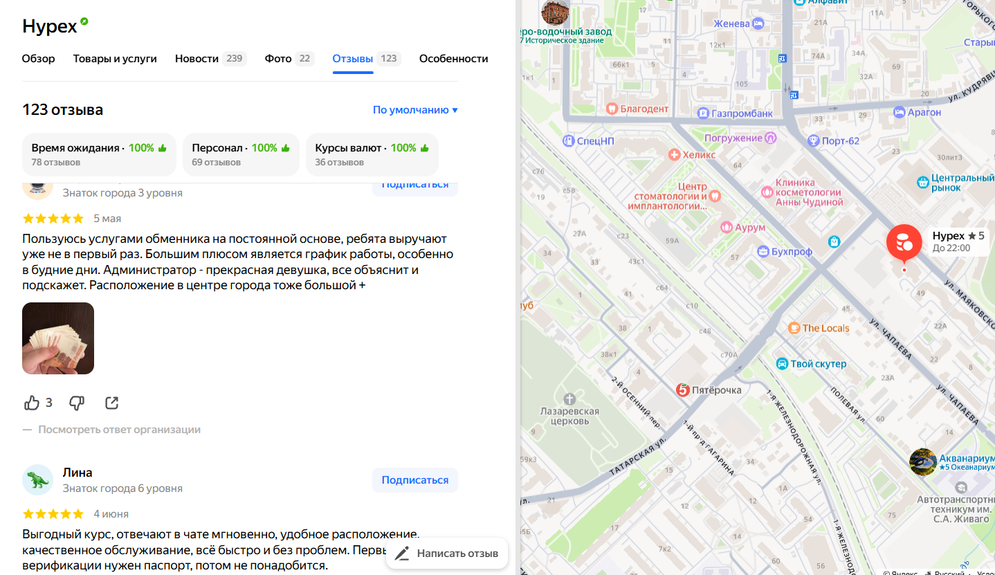The width and height of the screenshot is (995, 575).
Task: Open the Товары и услуги tab
Action: [x=115, y=59]
